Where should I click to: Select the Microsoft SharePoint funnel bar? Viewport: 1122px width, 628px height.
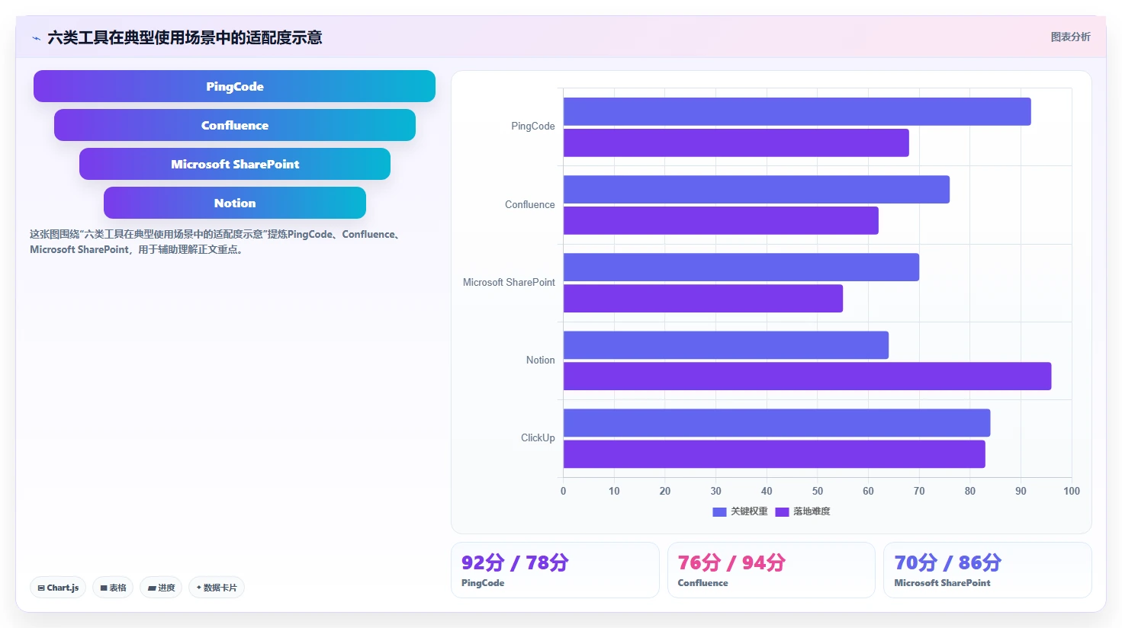(235, 164)
